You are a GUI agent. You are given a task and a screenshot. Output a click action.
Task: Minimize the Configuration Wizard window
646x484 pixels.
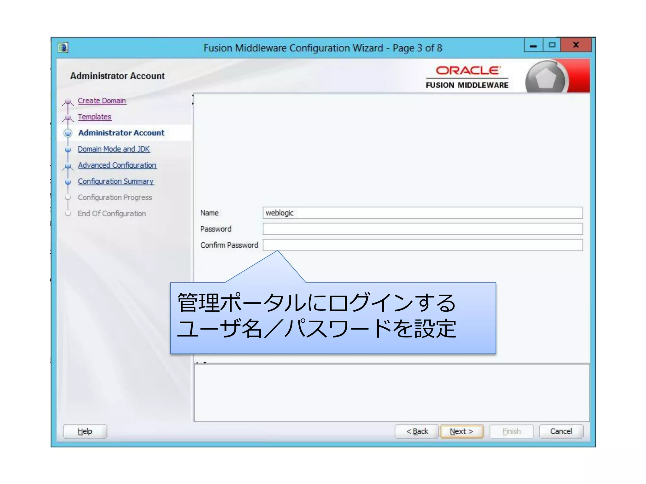tap(533, 45)
